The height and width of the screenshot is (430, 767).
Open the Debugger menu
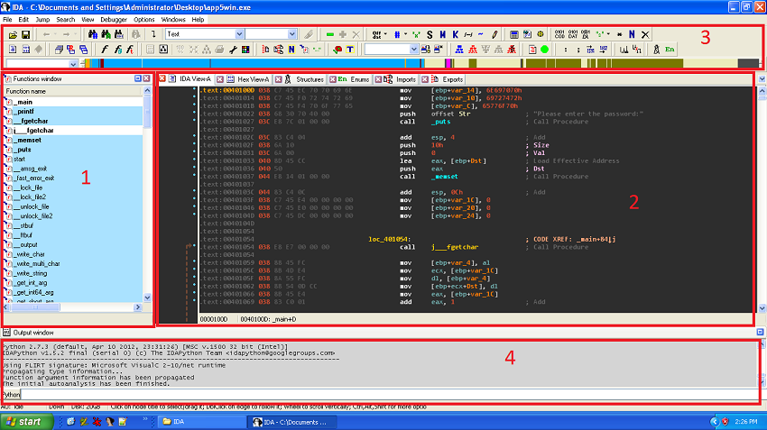point(114,20)
